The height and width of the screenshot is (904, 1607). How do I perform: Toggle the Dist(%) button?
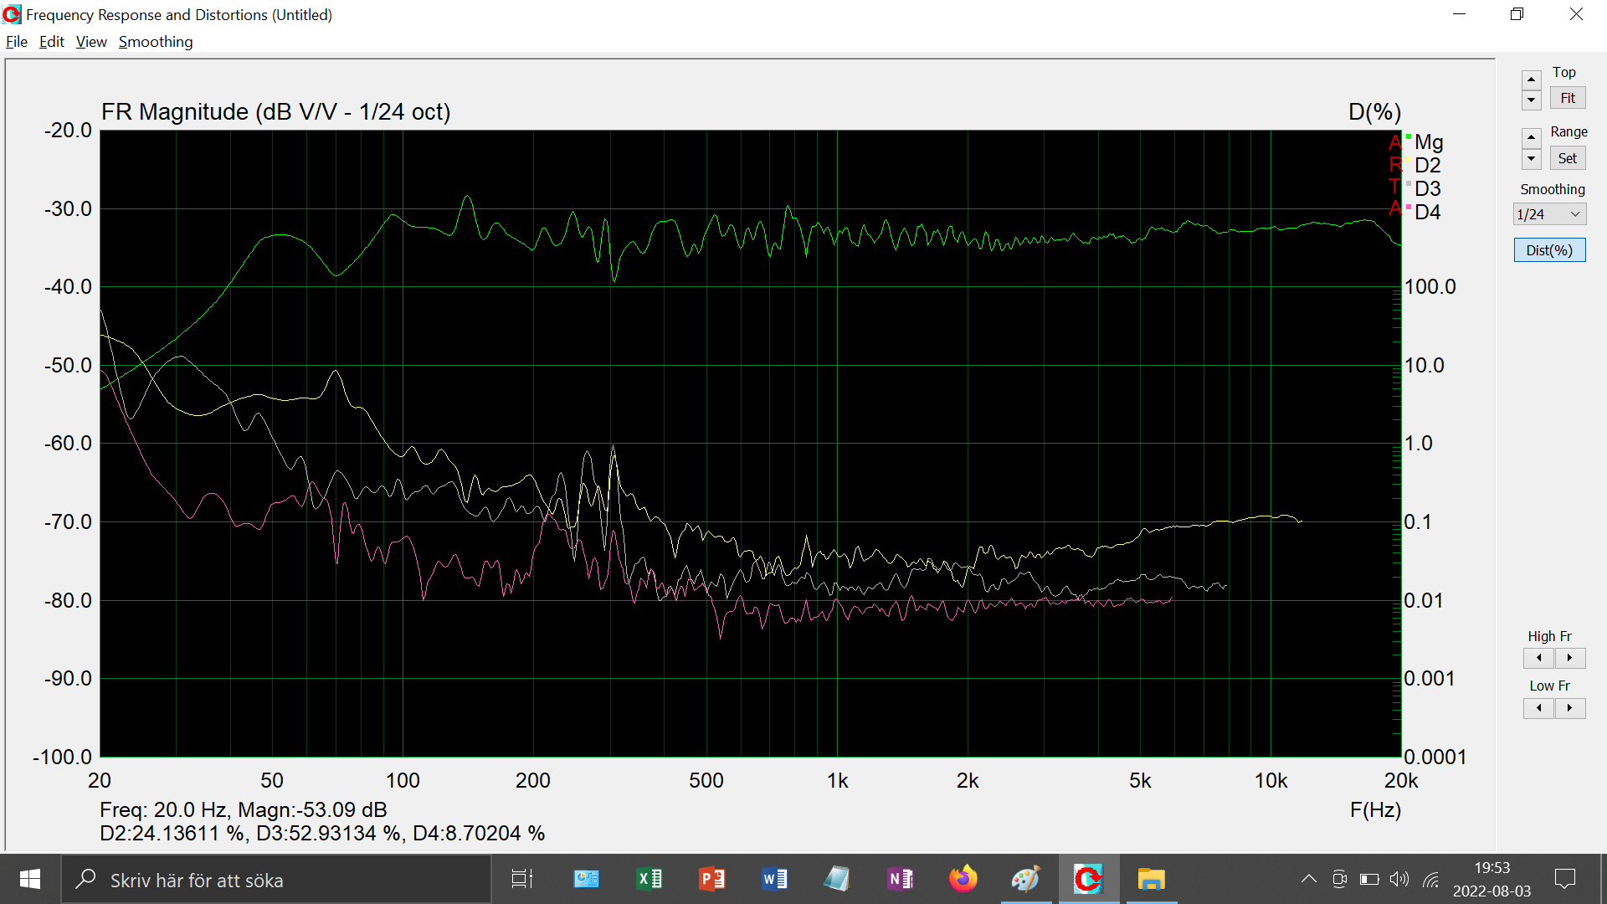click(1549, 250)
